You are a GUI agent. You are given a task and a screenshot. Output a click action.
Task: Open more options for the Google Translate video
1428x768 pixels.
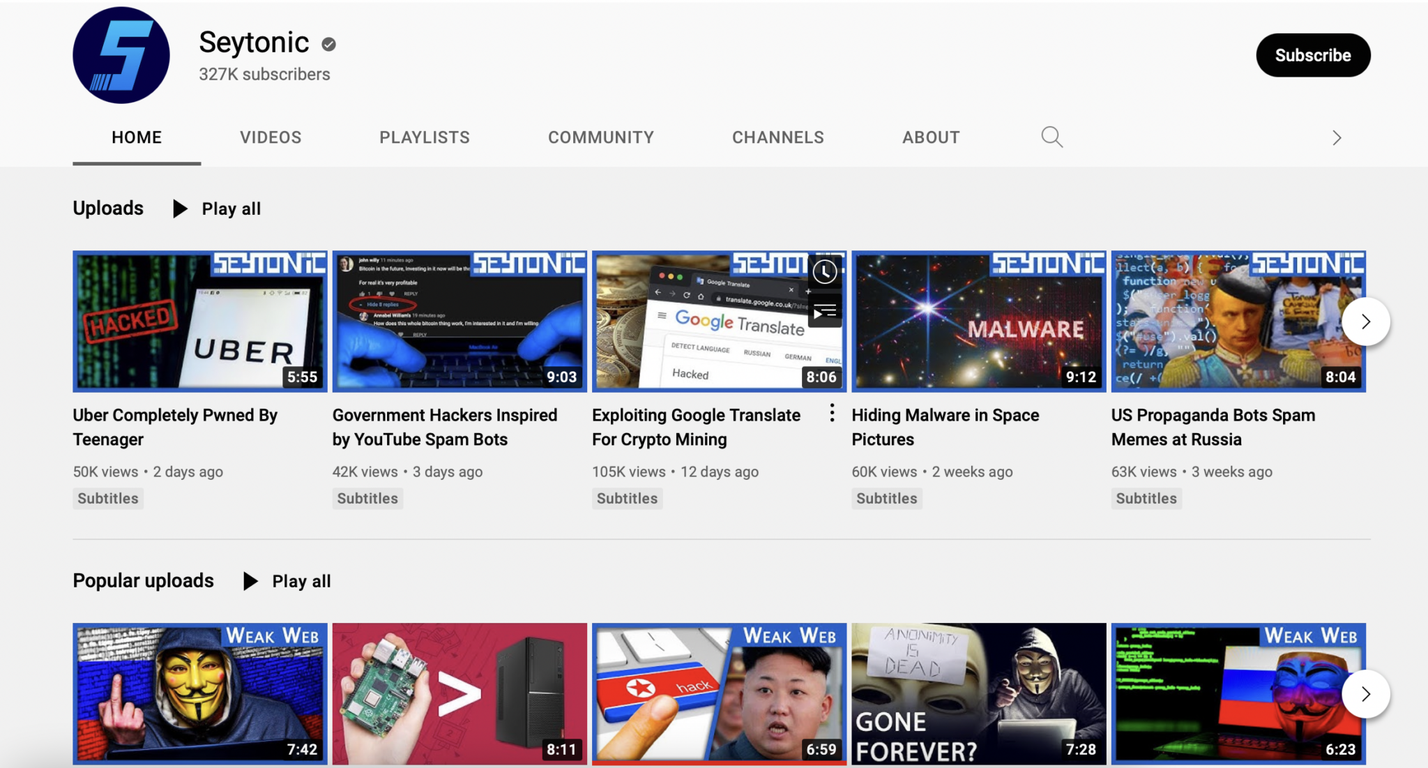tap(832, 414)
